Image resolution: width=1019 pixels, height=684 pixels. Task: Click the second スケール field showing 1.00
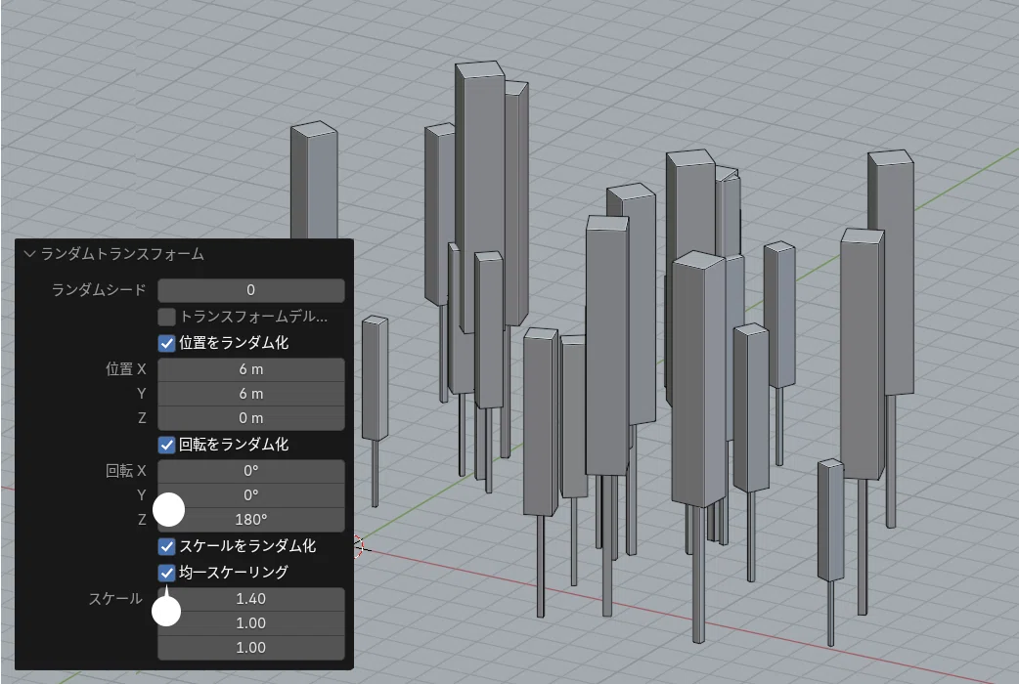[x=251, y=623]
